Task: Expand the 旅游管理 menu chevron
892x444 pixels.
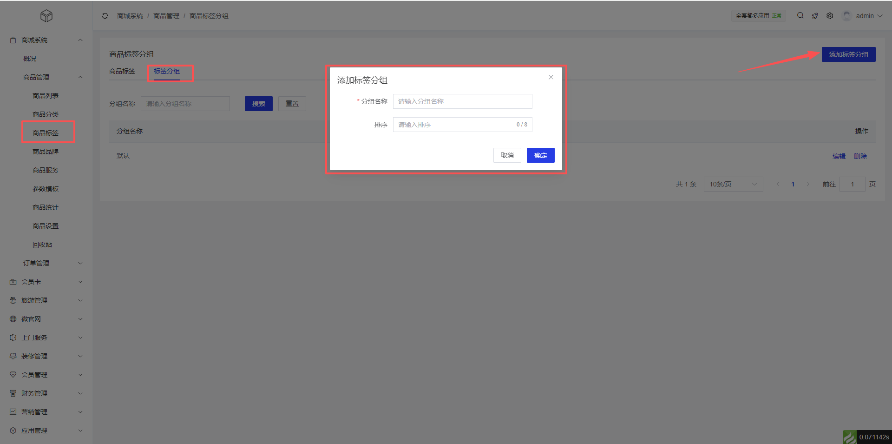Action: (80, 300)
